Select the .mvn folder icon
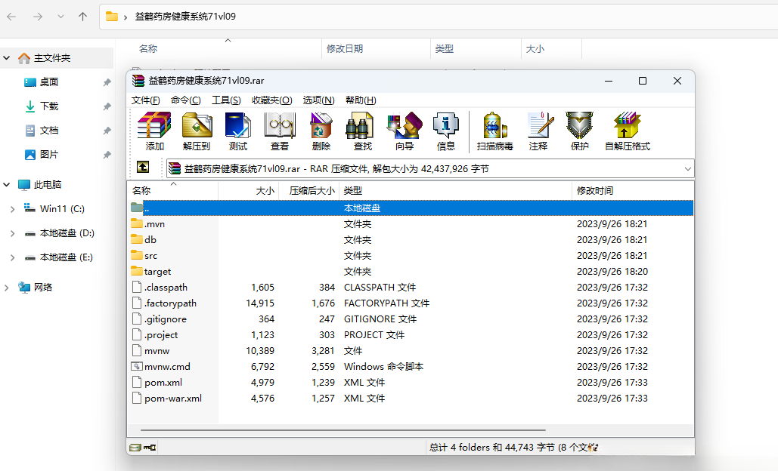This screenshot has width=778, height=471. [x=137, y=224]
